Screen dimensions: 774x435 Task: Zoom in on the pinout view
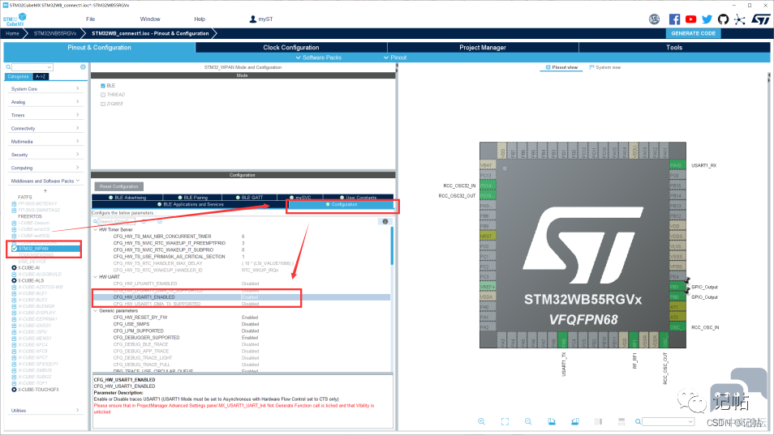[481, 422]
